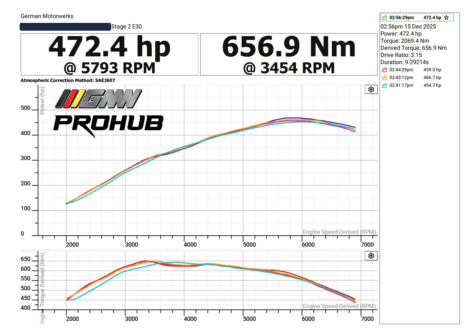Viewport: 470px width, 330px height.
Task: Click the 466.7 hp value in the run list
Action: pos(432,77)
